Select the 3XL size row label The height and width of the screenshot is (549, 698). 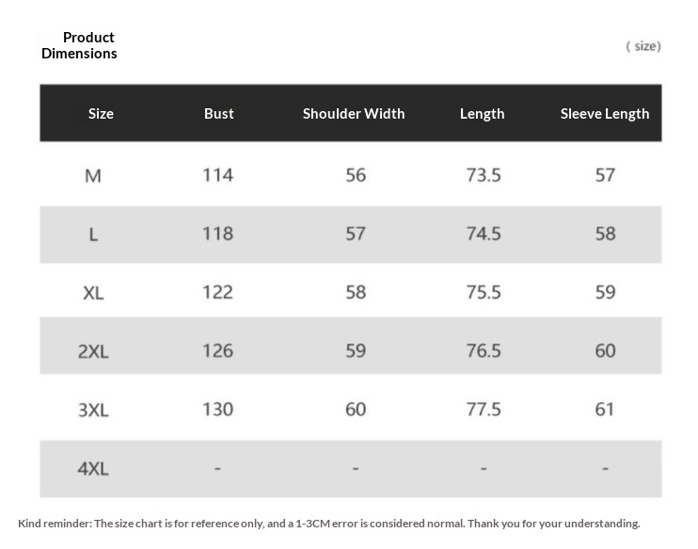pos(93,410)
